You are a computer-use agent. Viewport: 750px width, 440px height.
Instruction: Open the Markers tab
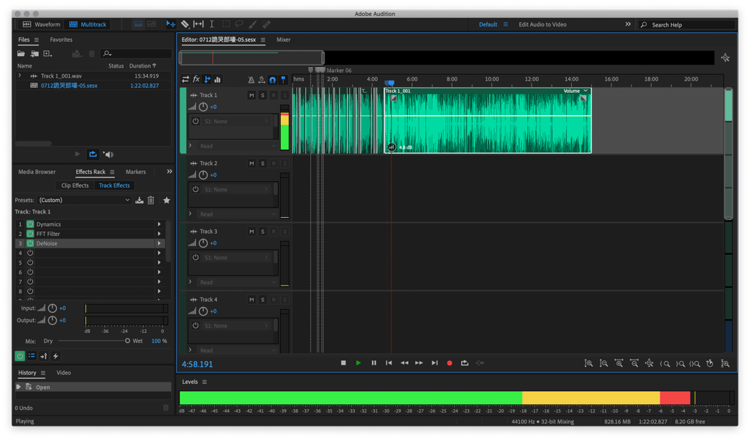[x=136, y=172]
